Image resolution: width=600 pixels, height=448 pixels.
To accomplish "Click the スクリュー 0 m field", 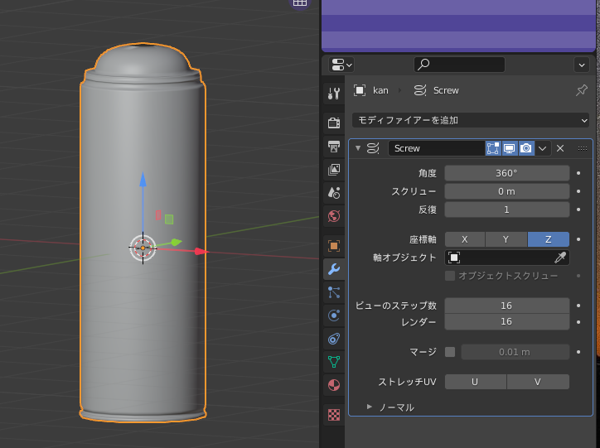I will 506,191.
